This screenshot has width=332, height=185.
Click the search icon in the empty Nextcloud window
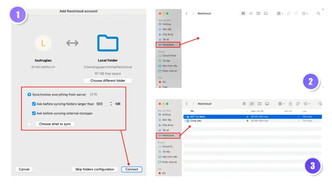point(318,13)
